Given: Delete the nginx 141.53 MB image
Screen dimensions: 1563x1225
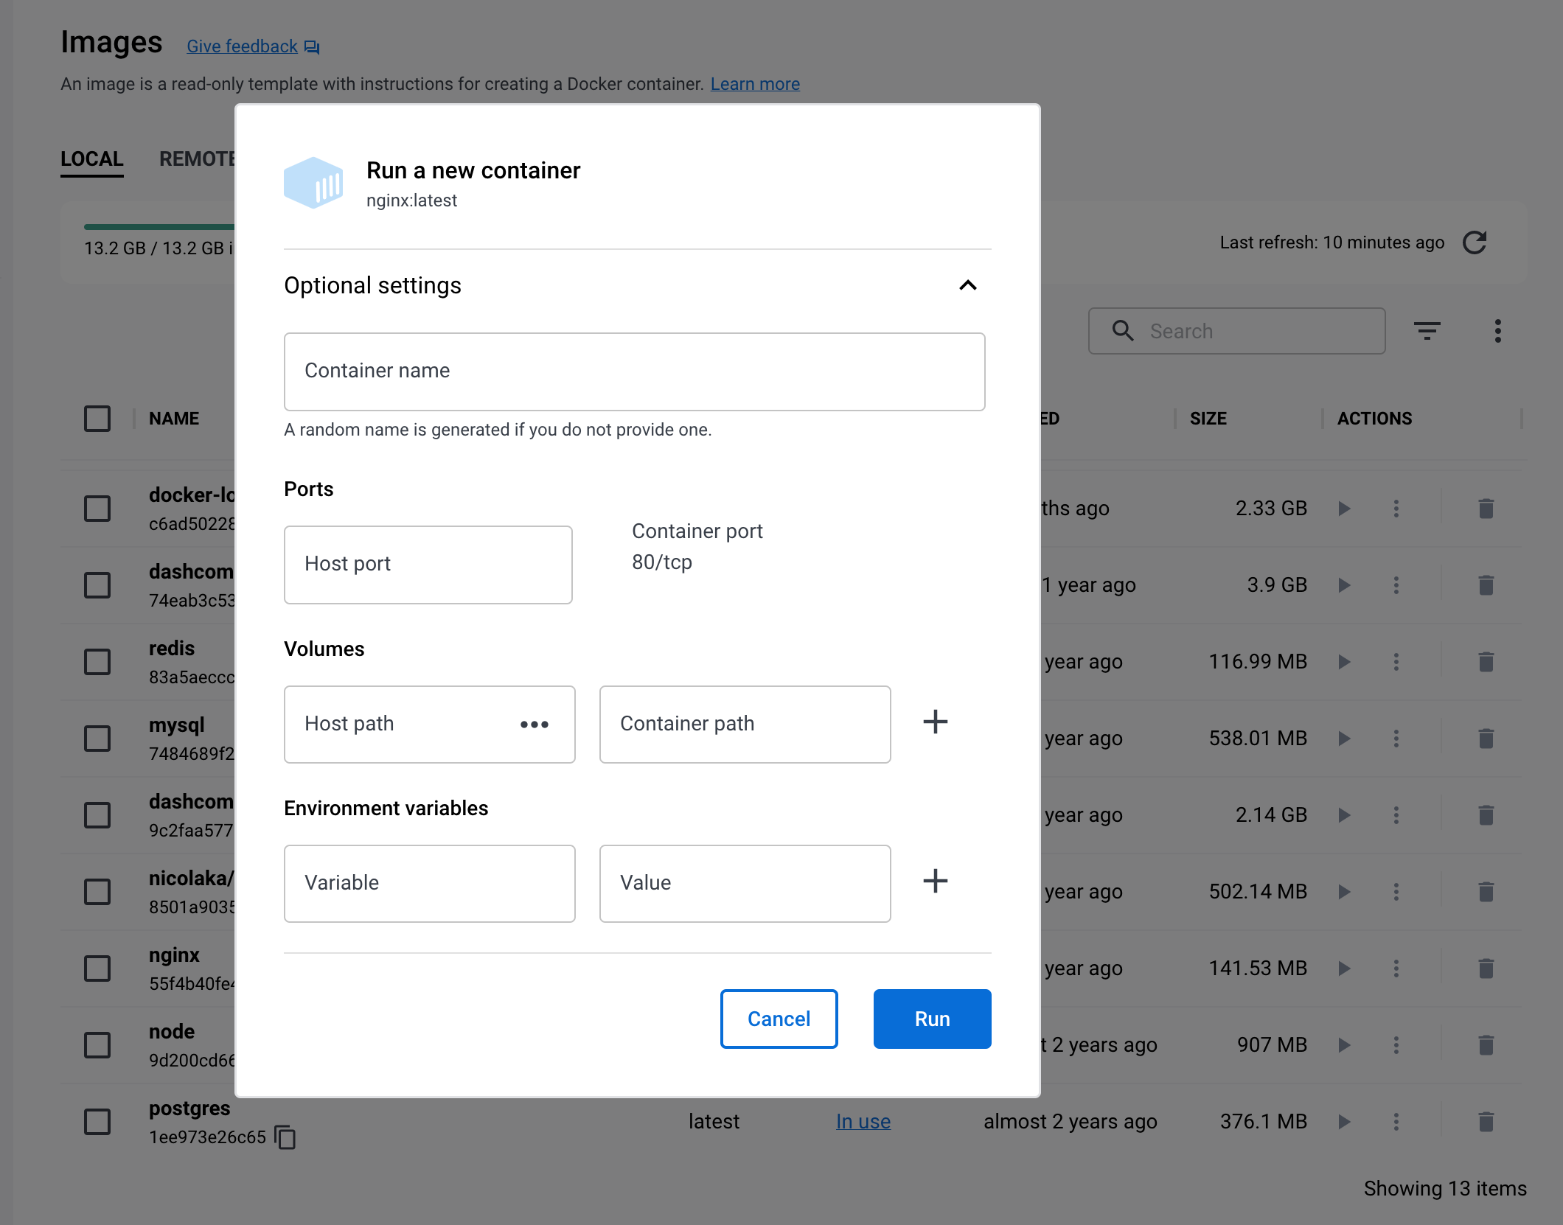Looking at the screenshot, I should coord(1486,969).
